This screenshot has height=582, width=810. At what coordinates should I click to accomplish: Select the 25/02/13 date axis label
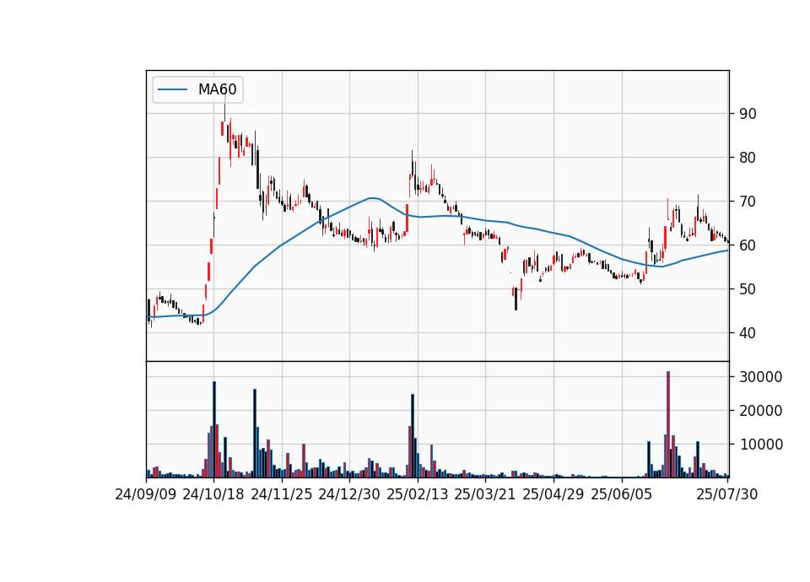418,494
